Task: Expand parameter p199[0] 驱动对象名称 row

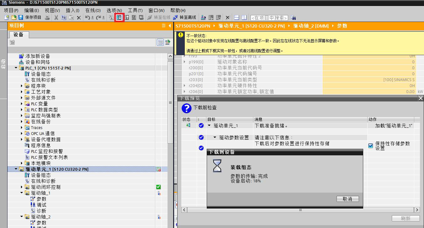Action: (185, 62)
